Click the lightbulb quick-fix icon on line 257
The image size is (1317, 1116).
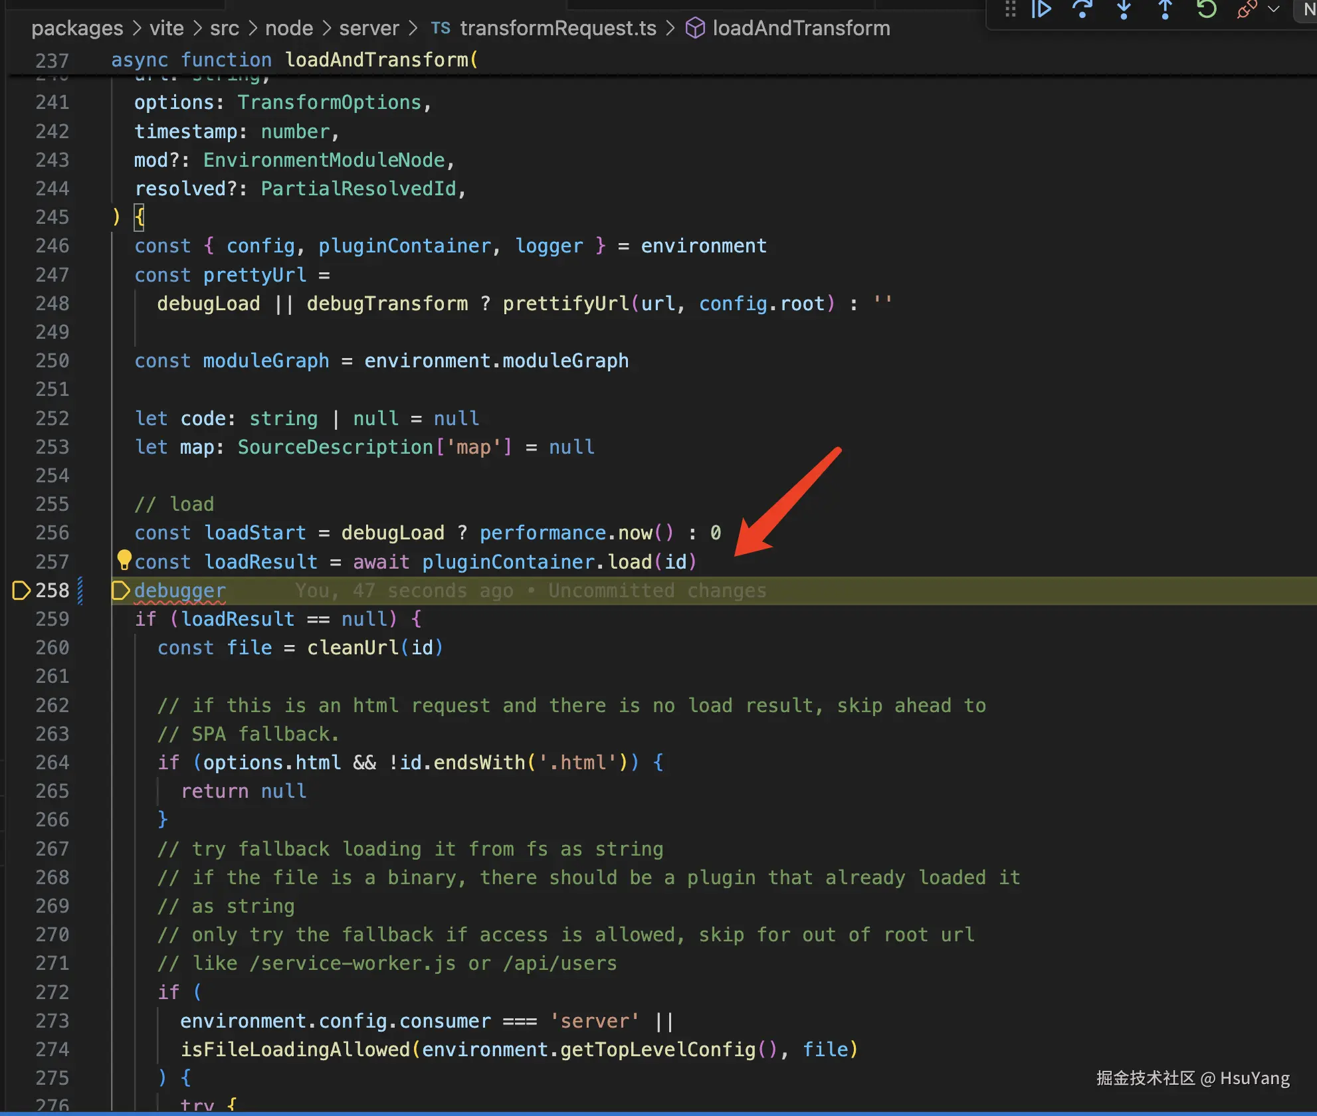pyautogui.click(x=124, y=560)
